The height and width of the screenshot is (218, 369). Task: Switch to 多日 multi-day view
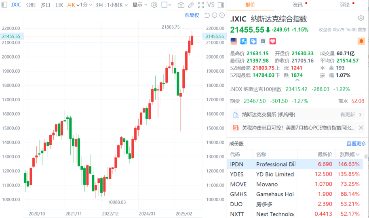(x=45, y=5)
